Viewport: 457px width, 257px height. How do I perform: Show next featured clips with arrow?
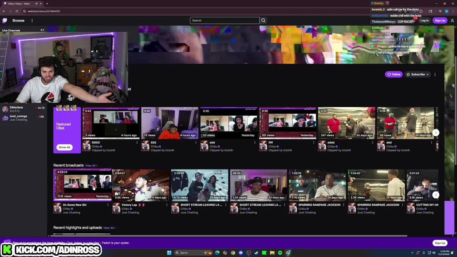coord(435,132)
